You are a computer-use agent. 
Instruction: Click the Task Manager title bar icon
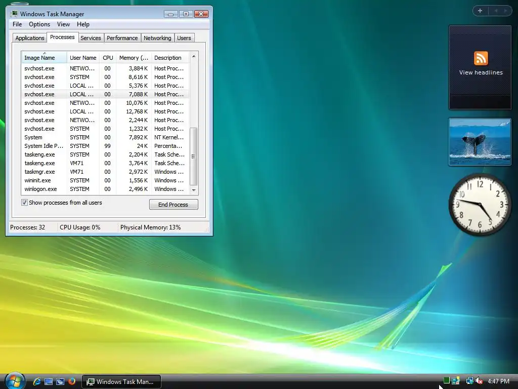pos(14,14)
